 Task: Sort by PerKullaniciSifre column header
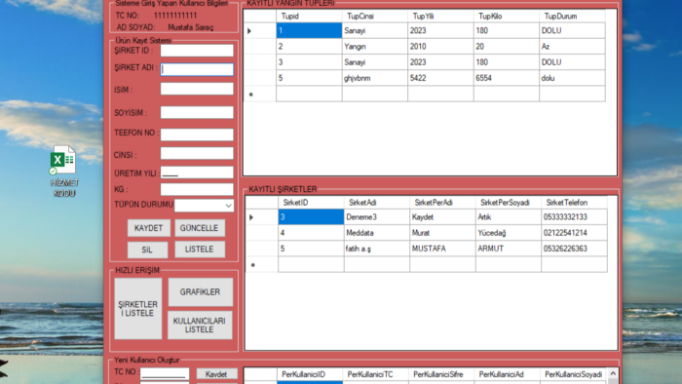tap(441, 374)
